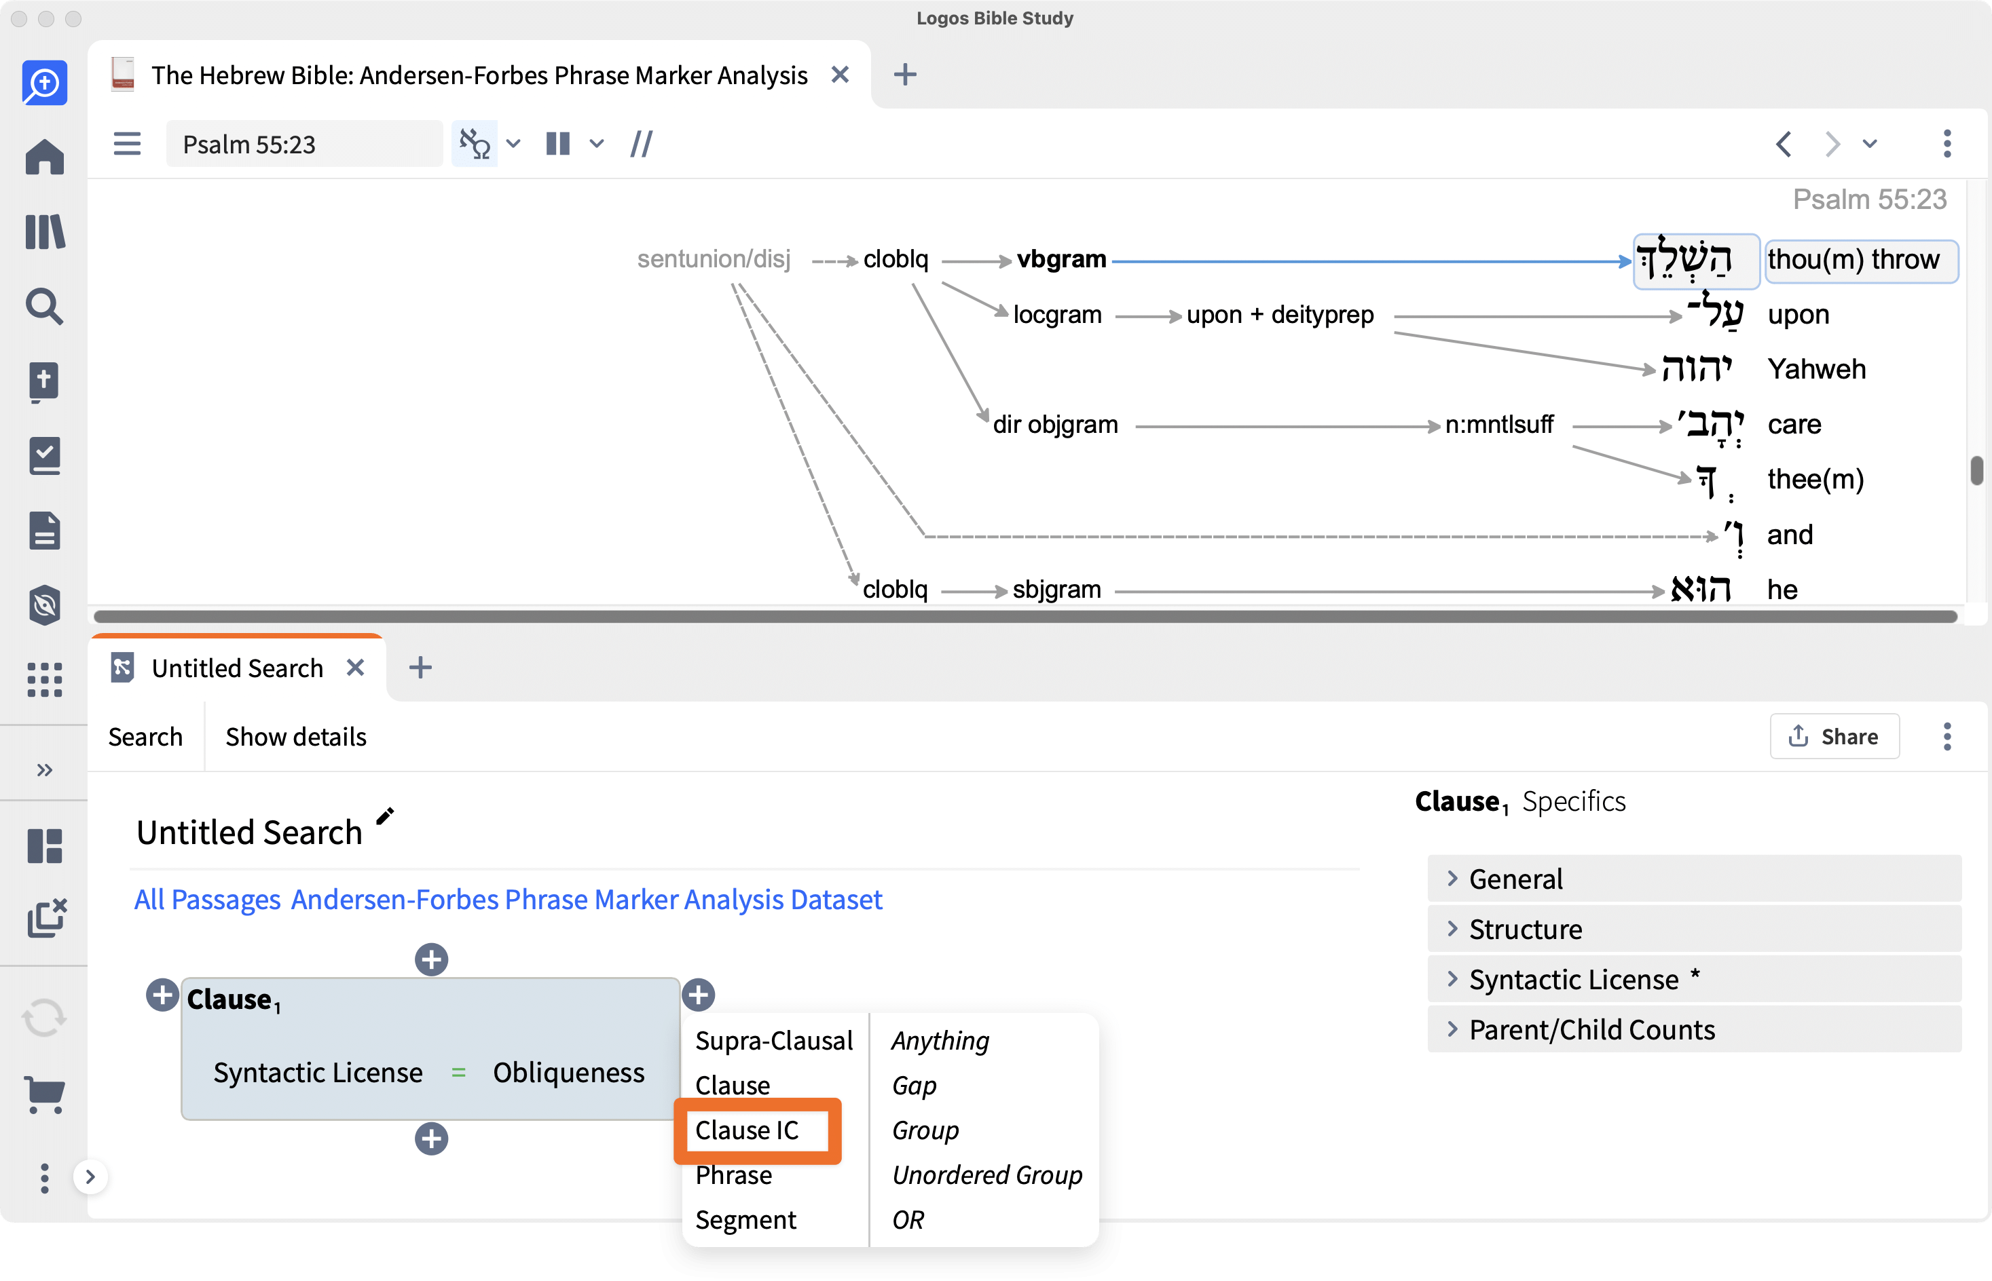Viewport: 1992px width, 1281px height.
Task: Open sidebar more options vertical dots
Action: (44, 1178)
